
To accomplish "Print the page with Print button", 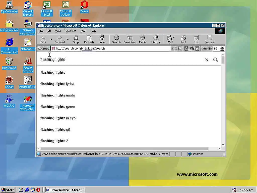I will point(183,40).
